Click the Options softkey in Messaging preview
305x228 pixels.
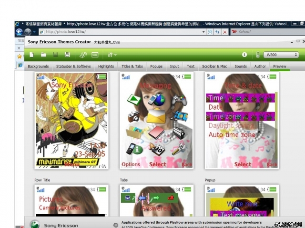pyautogui.click(x=131, y=164)
